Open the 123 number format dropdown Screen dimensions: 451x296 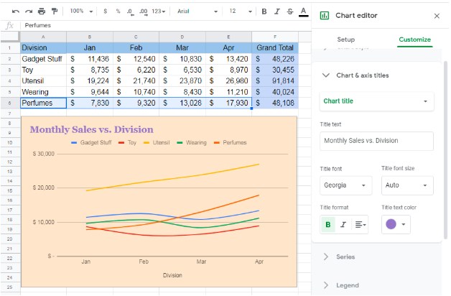point(159,11)
